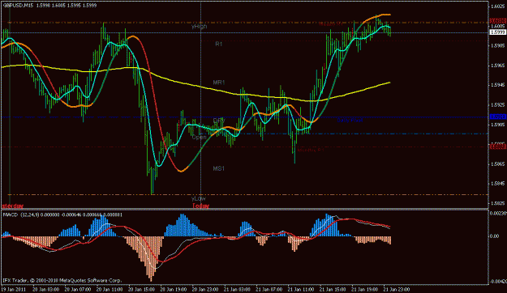Click the 21 Jan 23:00 time label
The height and width of the screenshot is (293, 507).
click(x=397, y=289)
